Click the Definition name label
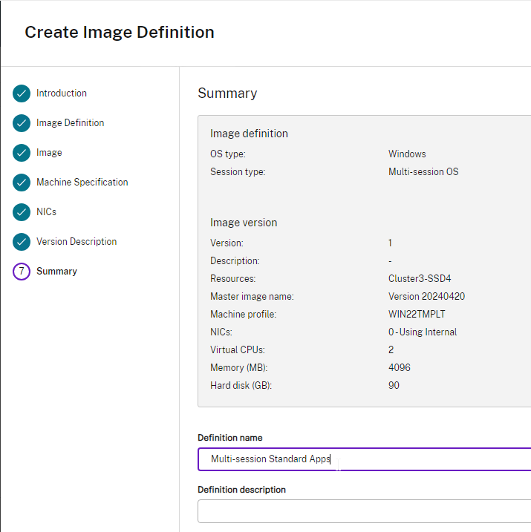This screenshot has width=531, height=532. 230,438
